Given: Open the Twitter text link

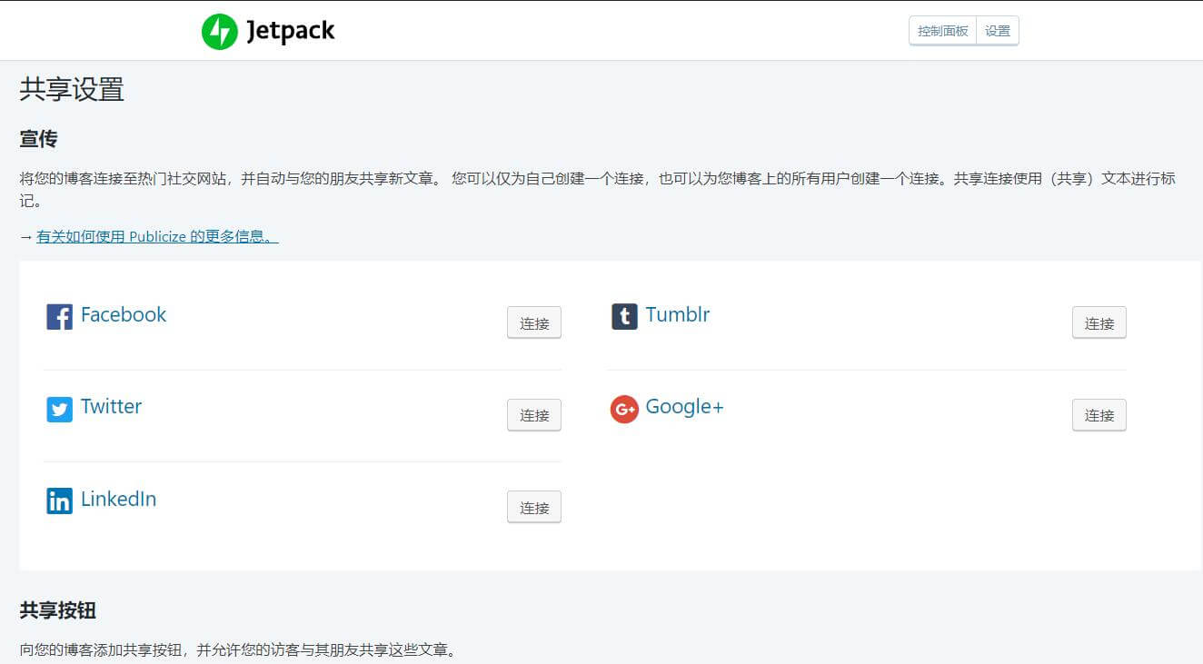Looking at the screenshot, I should (x=111, y=407).
